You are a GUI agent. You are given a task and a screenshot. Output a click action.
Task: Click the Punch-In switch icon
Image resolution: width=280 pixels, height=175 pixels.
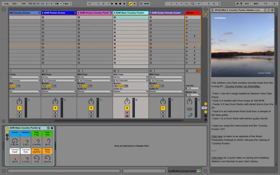pos(186,4)
